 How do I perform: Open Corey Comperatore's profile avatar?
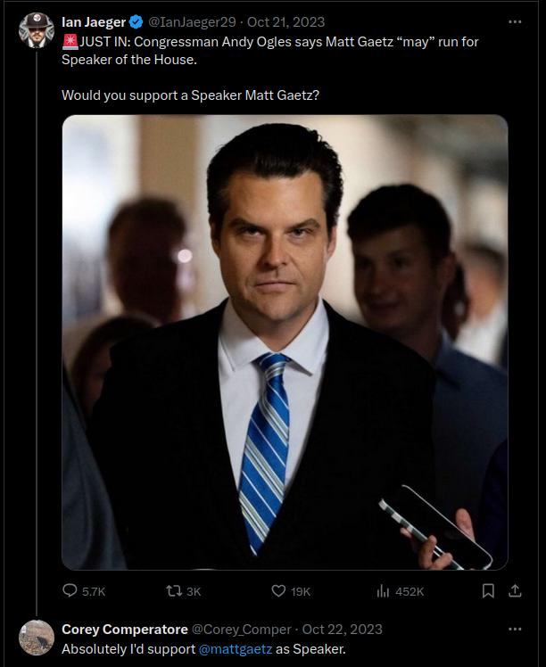(37, 638)
